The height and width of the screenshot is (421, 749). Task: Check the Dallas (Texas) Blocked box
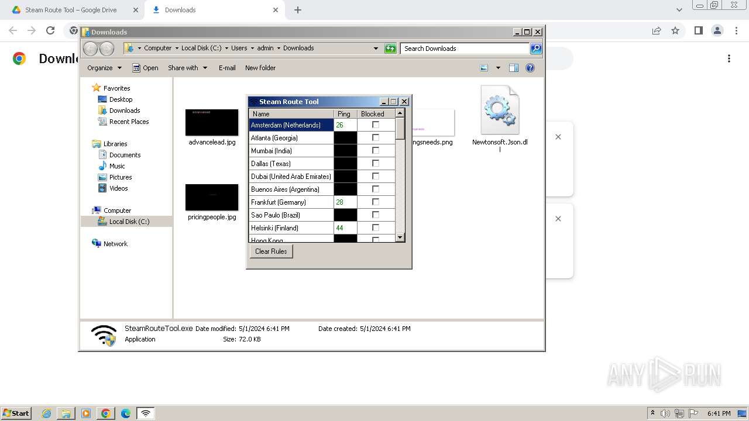click(376, 163)
